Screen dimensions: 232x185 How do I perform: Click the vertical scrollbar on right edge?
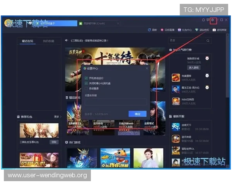pos(227,66)
